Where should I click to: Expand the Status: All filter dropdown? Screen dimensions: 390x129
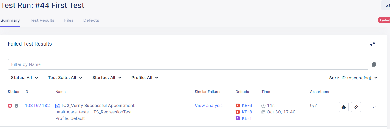[x=25, y=78]
